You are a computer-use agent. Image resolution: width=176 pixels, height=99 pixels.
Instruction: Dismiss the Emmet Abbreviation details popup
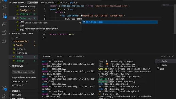(80, 23)
